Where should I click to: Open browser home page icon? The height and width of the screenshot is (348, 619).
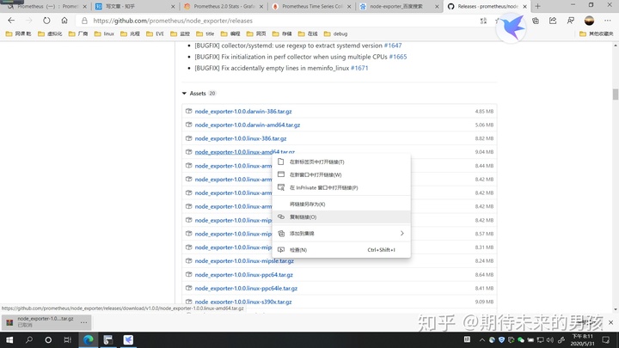(64, 21)
